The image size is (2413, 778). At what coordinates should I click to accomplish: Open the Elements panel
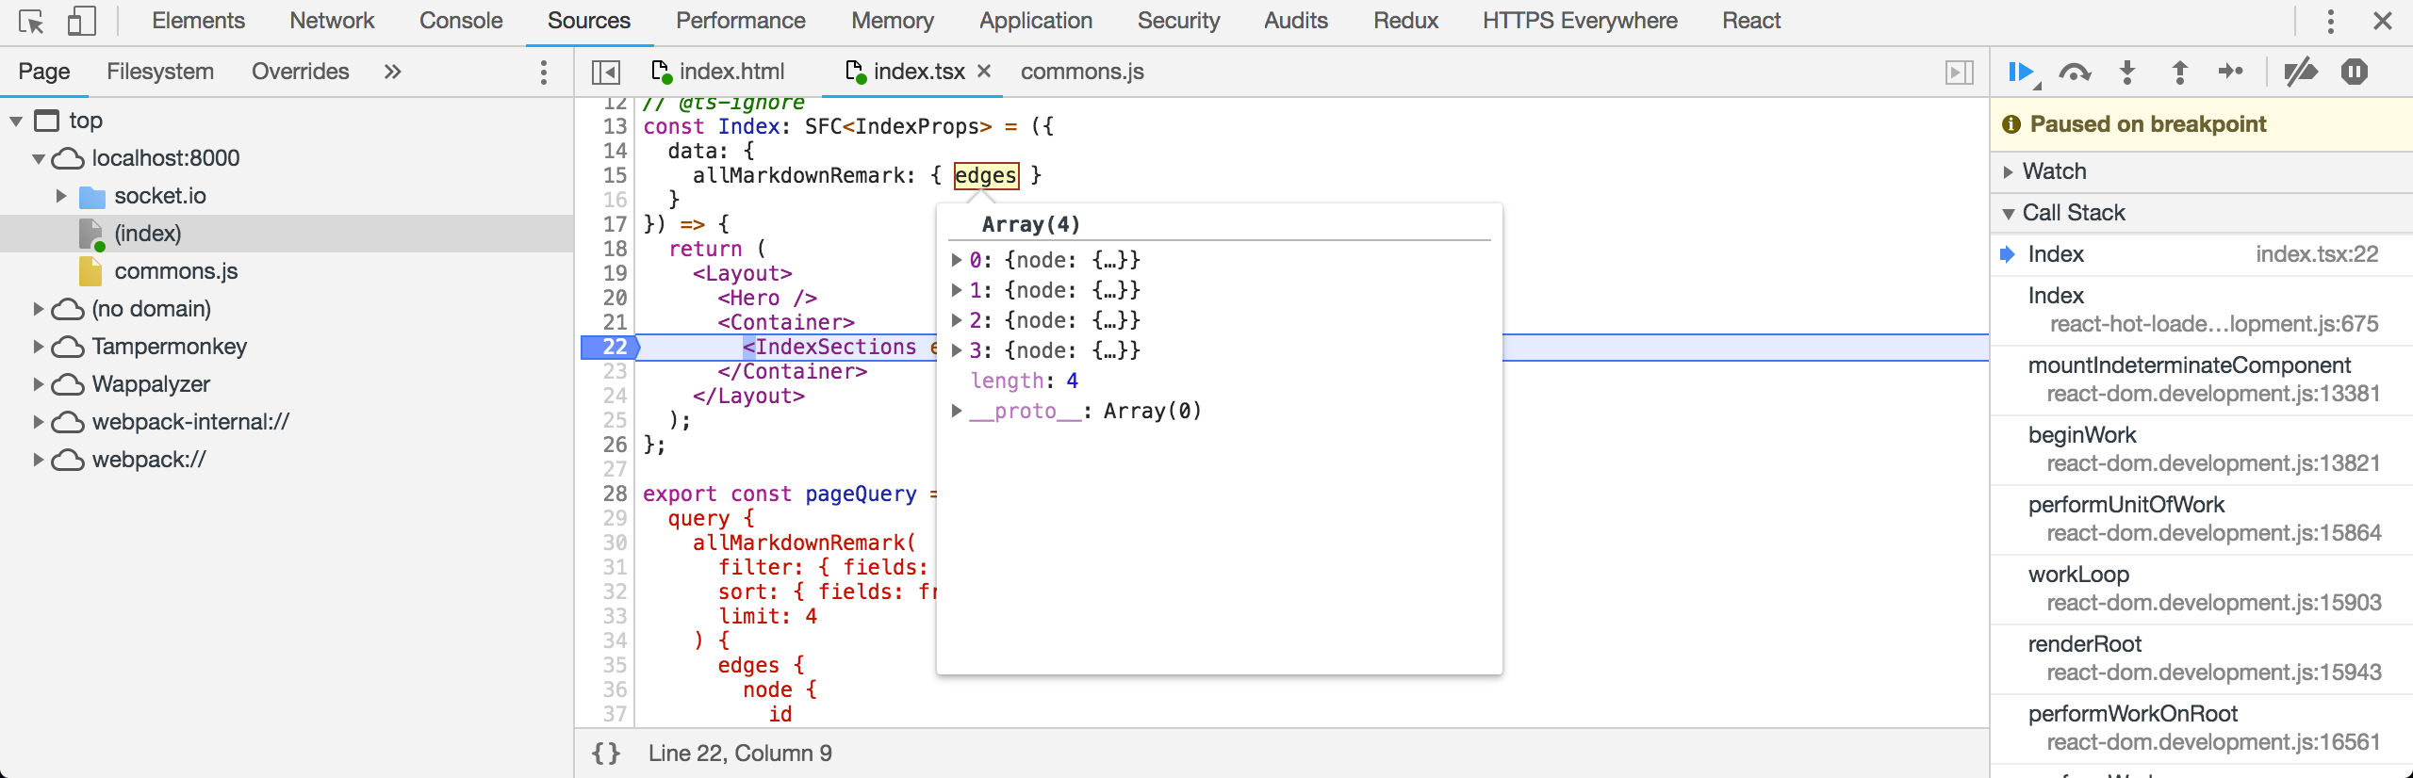pyautogui.click(x=198, y=21)
